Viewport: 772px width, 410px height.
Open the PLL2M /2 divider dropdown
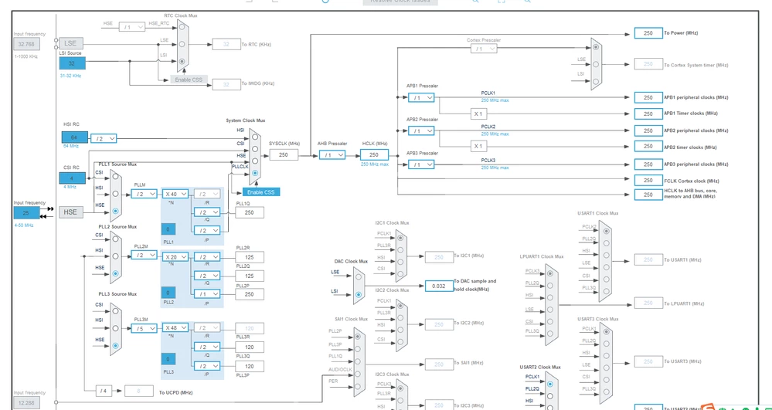[144, 255]
